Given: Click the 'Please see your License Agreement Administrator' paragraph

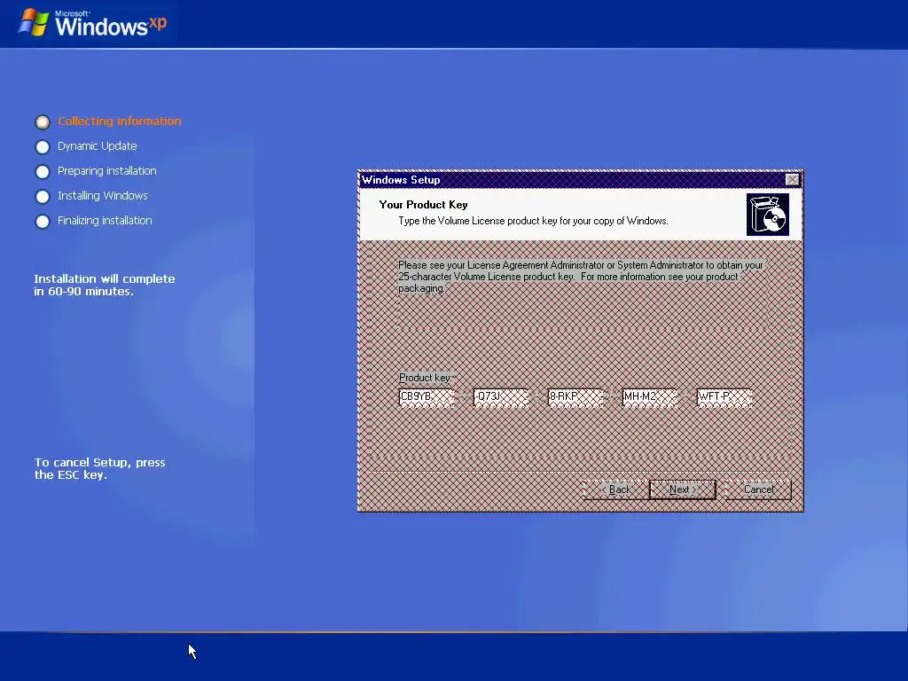Looking at the screenshot, I should pyautogui.click(x=581, y=277).
